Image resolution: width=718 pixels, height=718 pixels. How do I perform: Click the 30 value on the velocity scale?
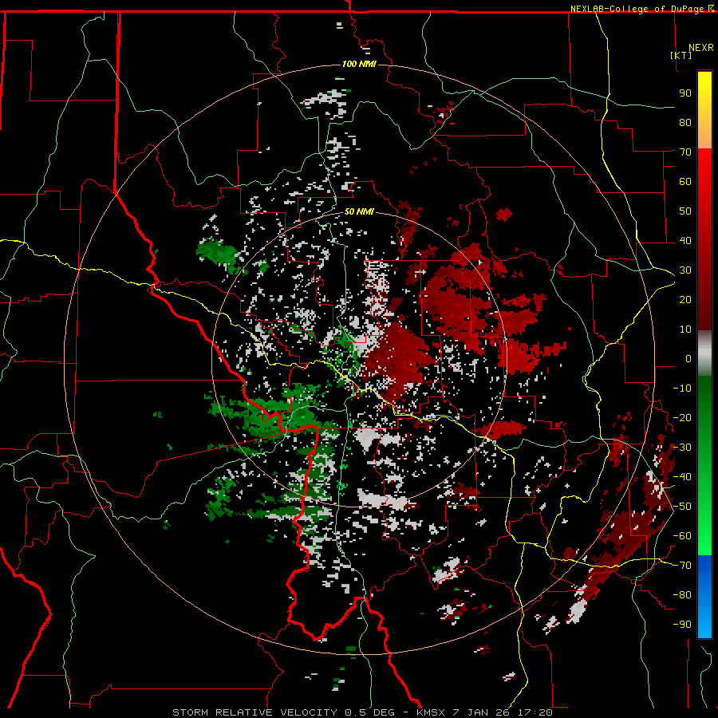pyautogui.click(x=685, y=270)
